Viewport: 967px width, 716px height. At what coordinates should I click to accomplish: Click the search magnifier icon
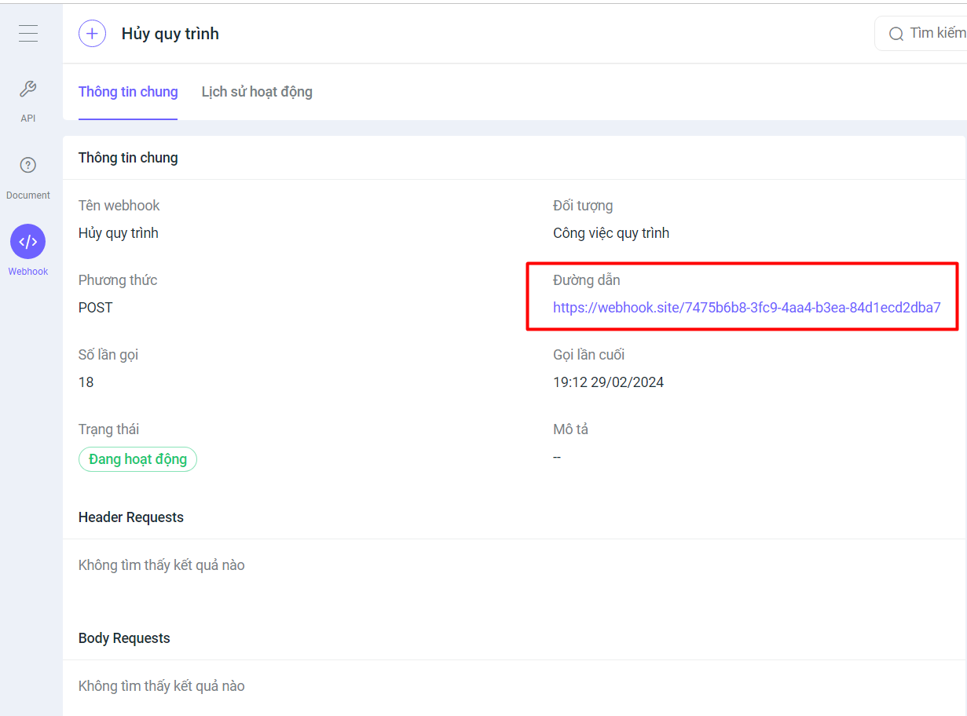(x=896, y=34)
